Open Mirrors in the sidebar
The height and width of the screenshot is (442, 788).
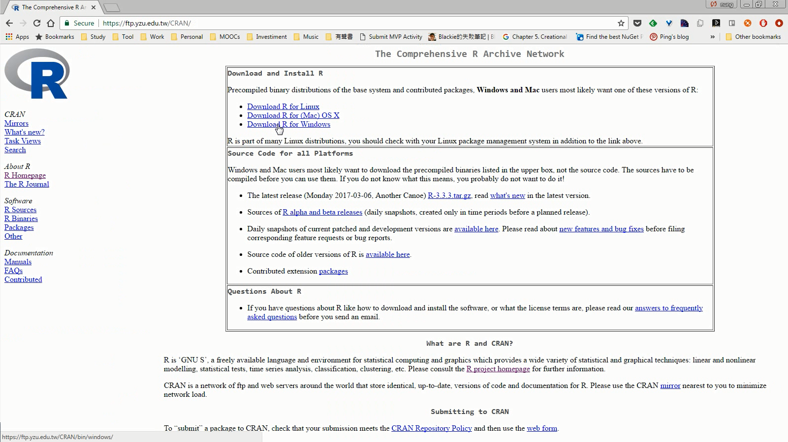(x=16, y=123)
